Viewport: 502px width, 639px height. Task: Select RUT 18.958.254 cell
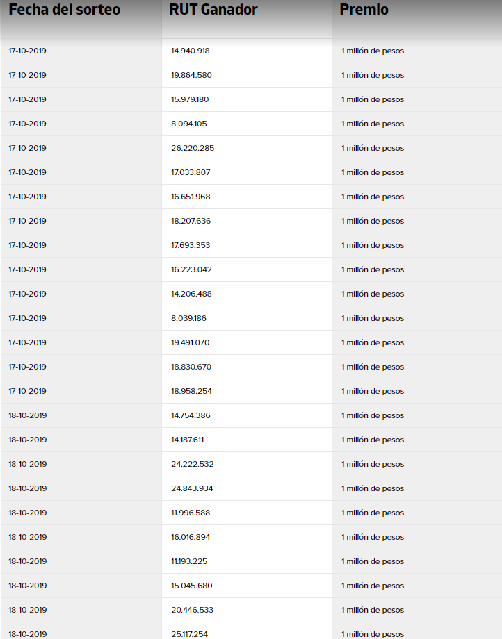pyautogui.click(x=191, y=391)
